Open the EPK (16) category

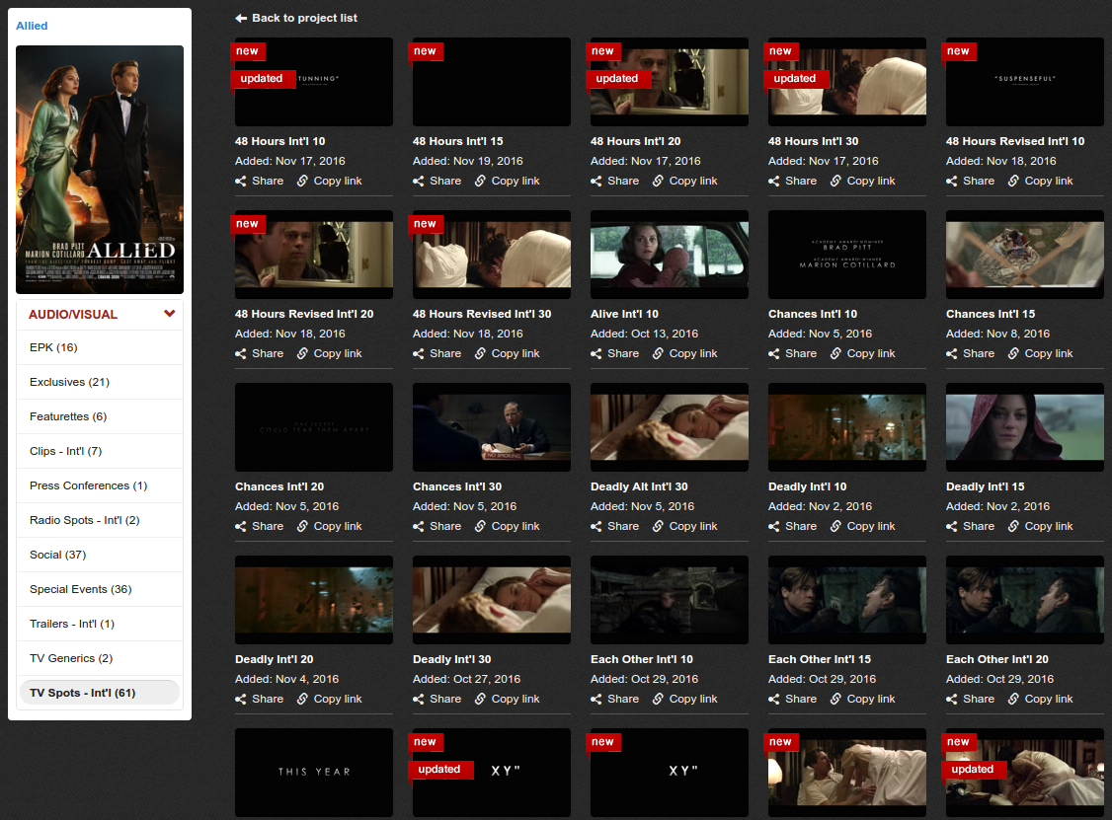click(x=100, y=347)
